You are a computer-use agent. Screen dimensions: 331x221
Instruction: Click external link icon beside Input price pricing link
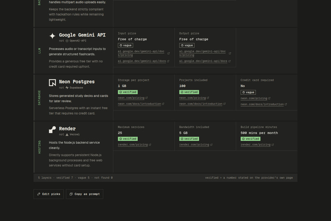168,53
